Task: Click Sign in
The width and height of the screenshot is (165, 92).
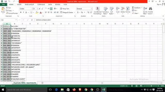Action: (159, 4)
